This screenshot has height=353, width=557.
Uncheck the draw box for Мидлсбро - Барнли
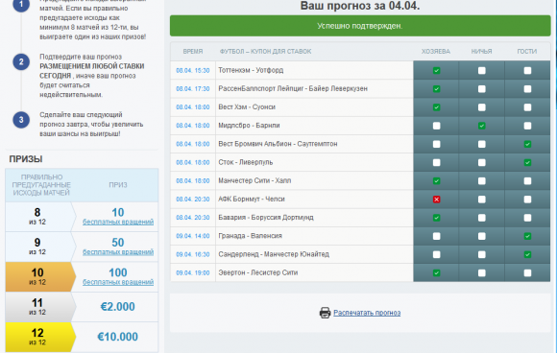point(482,126)
